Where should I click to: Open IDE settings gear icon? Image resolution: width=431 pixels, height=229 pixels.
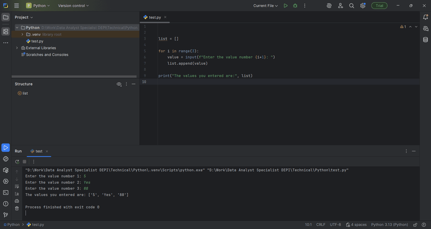[x=362, y=6]
